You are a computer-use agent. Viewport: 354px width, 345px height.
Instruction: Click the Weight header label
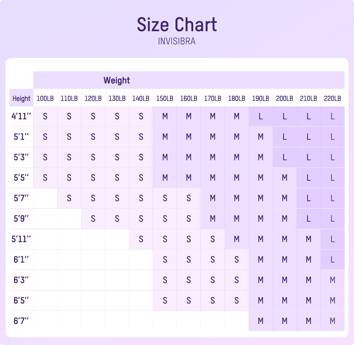point(117,80)
